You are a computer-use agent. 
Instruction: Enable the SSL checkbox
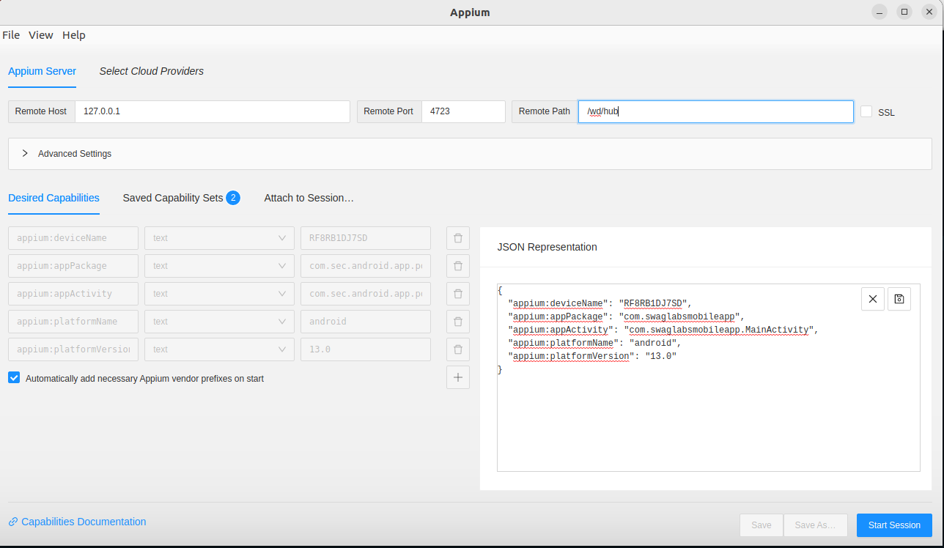coord(866,111)
